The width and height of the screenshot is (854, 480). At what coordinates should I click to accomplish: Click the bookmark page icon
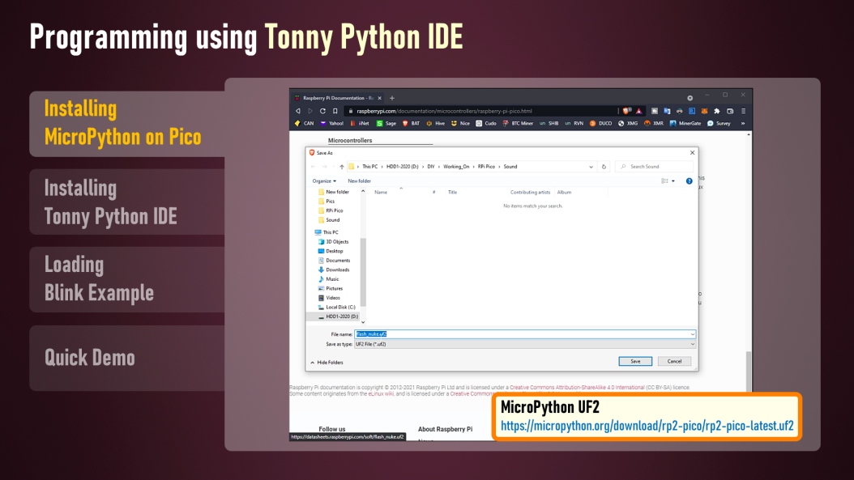[335, 111]
